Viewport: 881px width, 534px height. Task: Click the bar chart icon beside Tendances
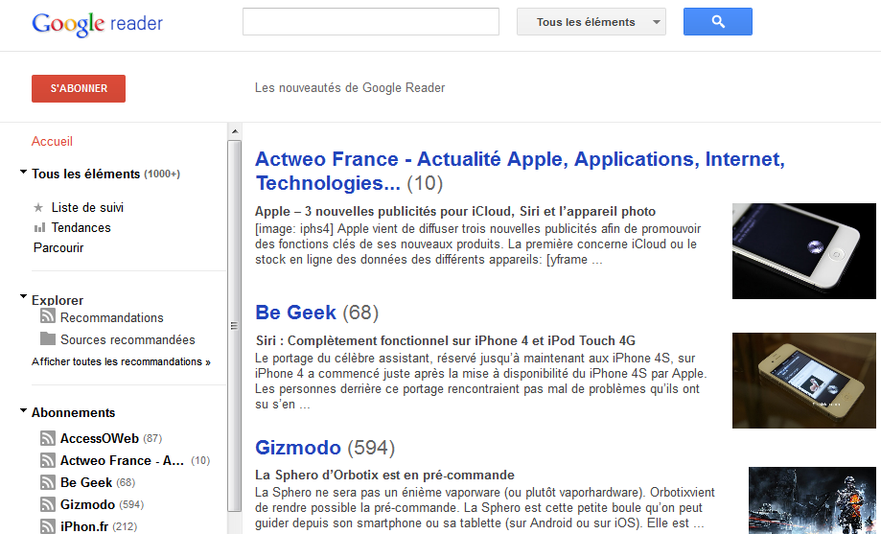pyautogui.click(x=39, y=227)
